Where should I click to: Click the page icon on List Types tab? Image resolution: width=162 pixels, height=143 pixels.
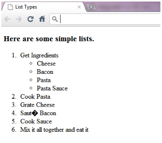click(10, 7)
